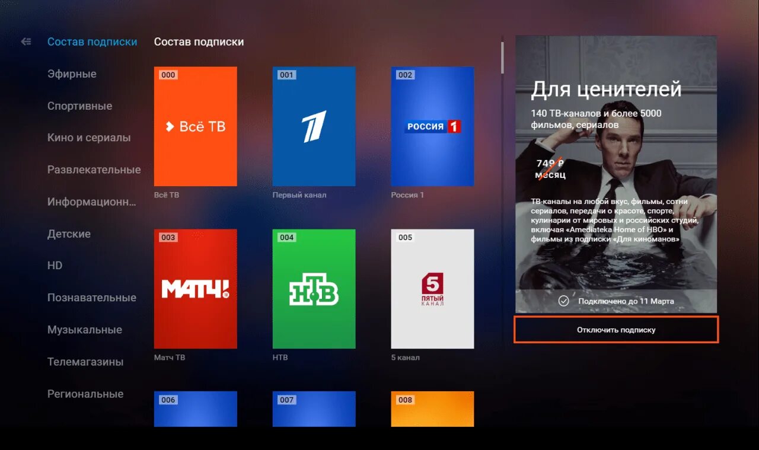Click the crossed-out 749 ₽ price
The width and height of the screenshot is (759, 450).
pos(550,163)
